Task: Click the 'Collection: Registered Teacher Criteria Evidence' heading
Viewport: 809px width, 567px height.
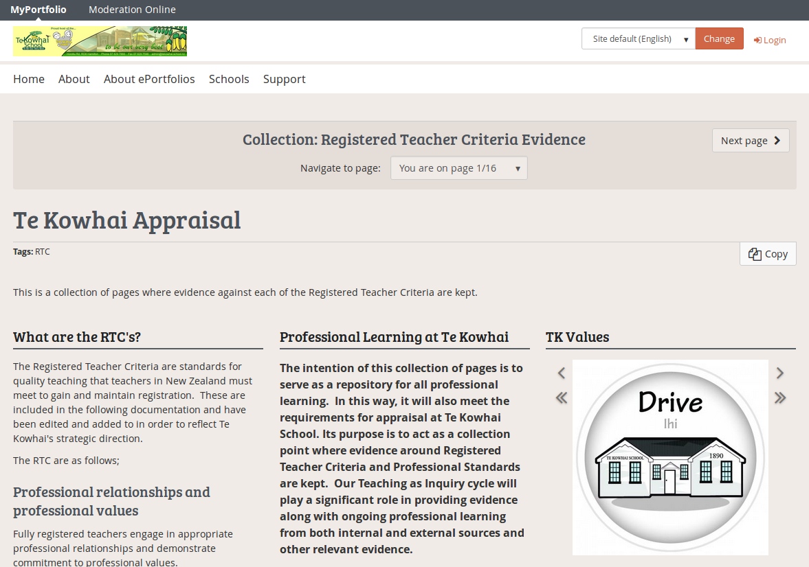Action: click(414, 139)
